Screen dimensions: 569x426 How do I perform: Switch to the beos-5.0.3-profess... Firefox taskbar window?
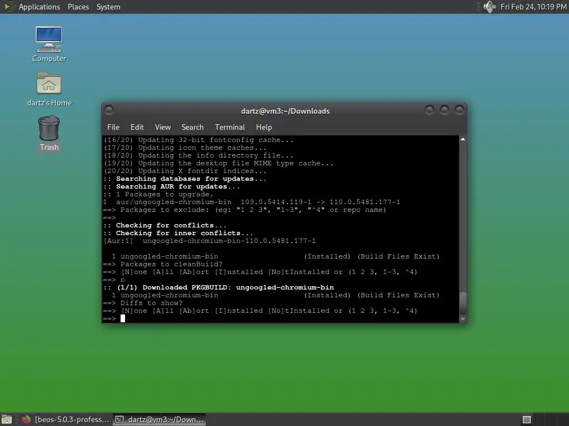coord(66,419)
